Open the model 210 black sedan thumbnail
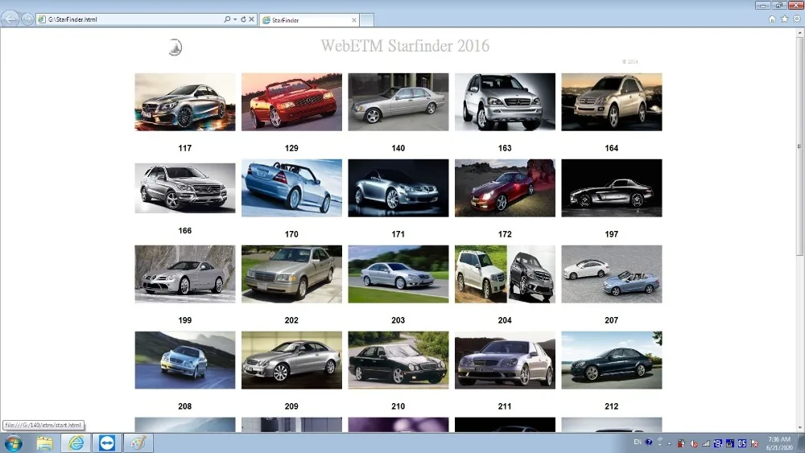805x453 pixels. (x=398, y=360)
